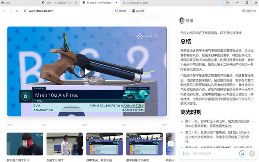This screenshot has width=259, height=162.
Task: Close the 豆包 - 字节跳动旗下 AI tab
Action: point(76,3)
